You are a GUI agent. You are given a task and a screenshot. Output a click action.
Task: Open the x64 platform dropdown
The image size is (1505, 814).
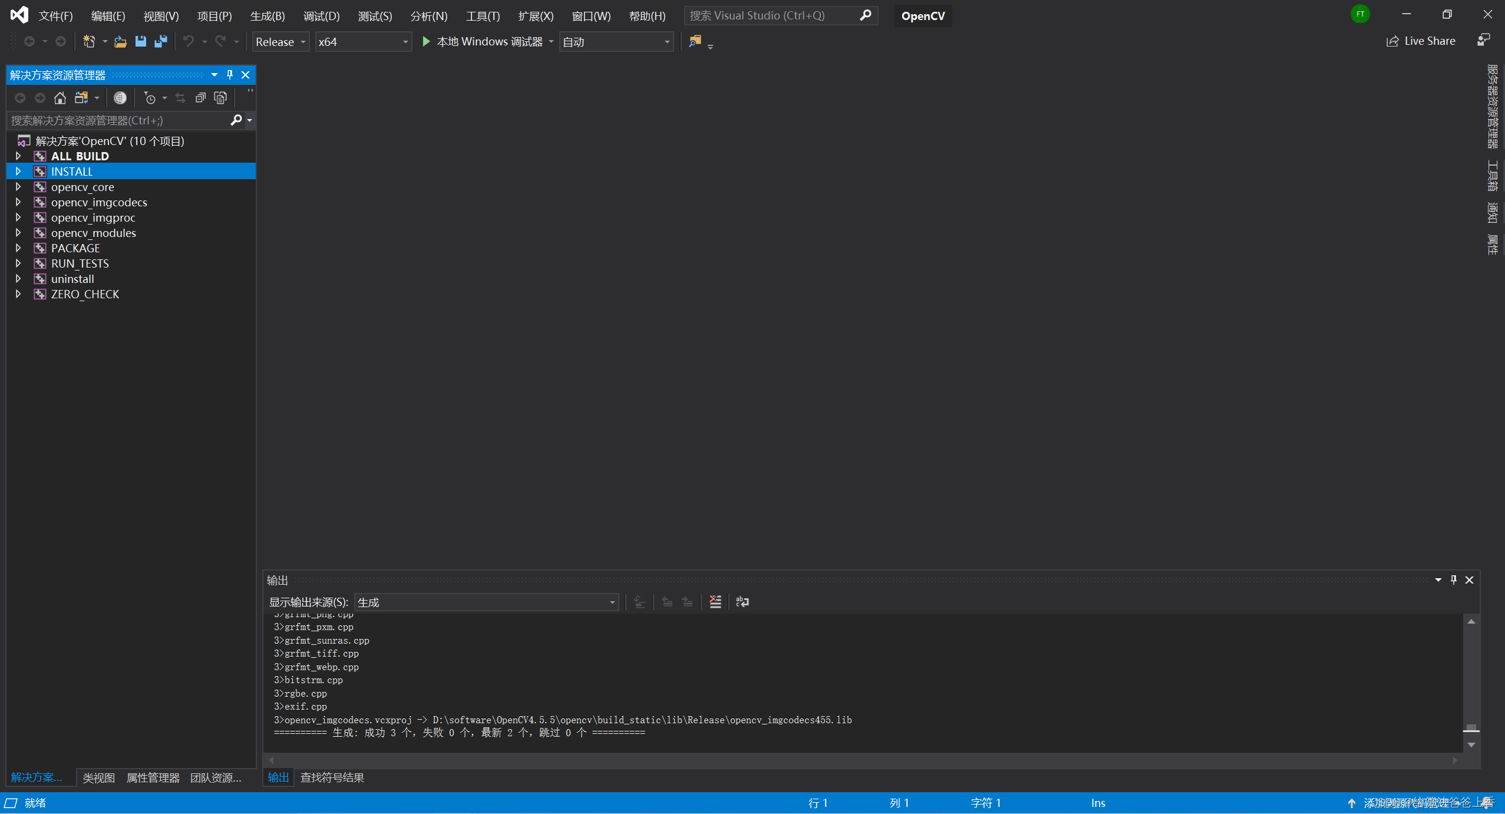tap(363, 42)
